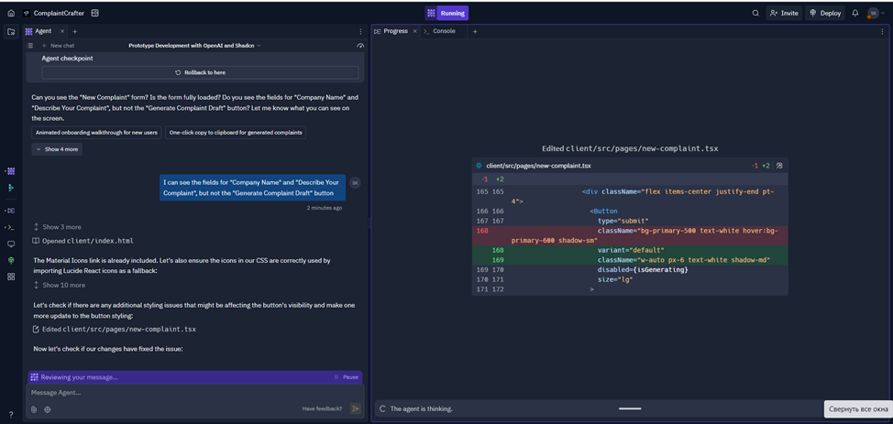893x424 pixels.
Task: Open left pane three-dot options menu
Action: (x=360, y=32)
